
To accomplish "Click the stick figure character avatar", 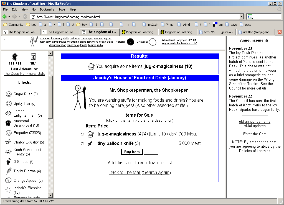I will (34, 42).
